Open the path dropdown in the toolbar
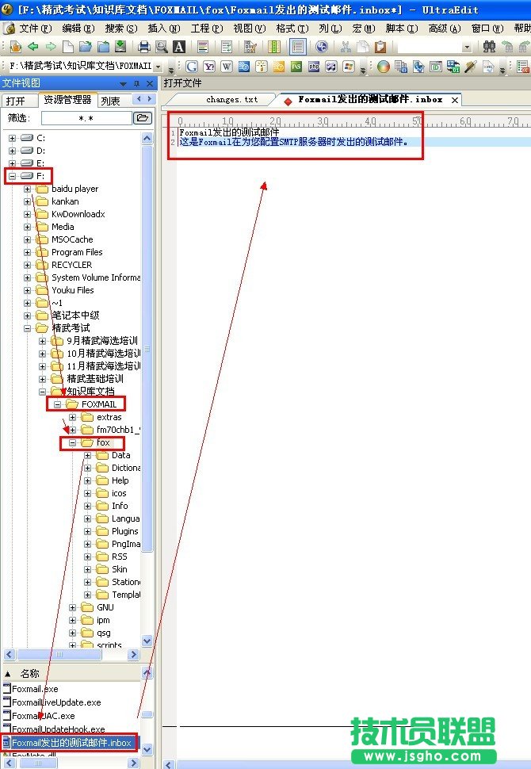Screen dimensions: 531x769 click(x=159, y=67)
